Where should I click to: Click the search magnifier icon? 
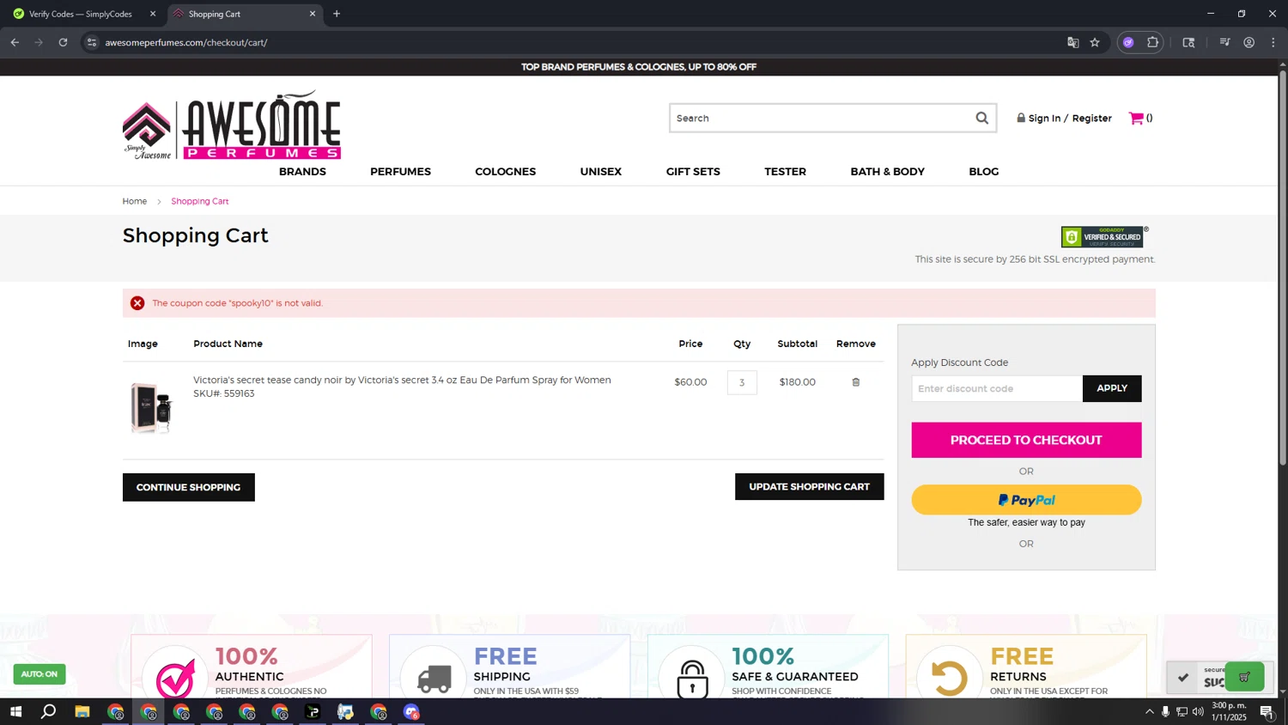981,119
